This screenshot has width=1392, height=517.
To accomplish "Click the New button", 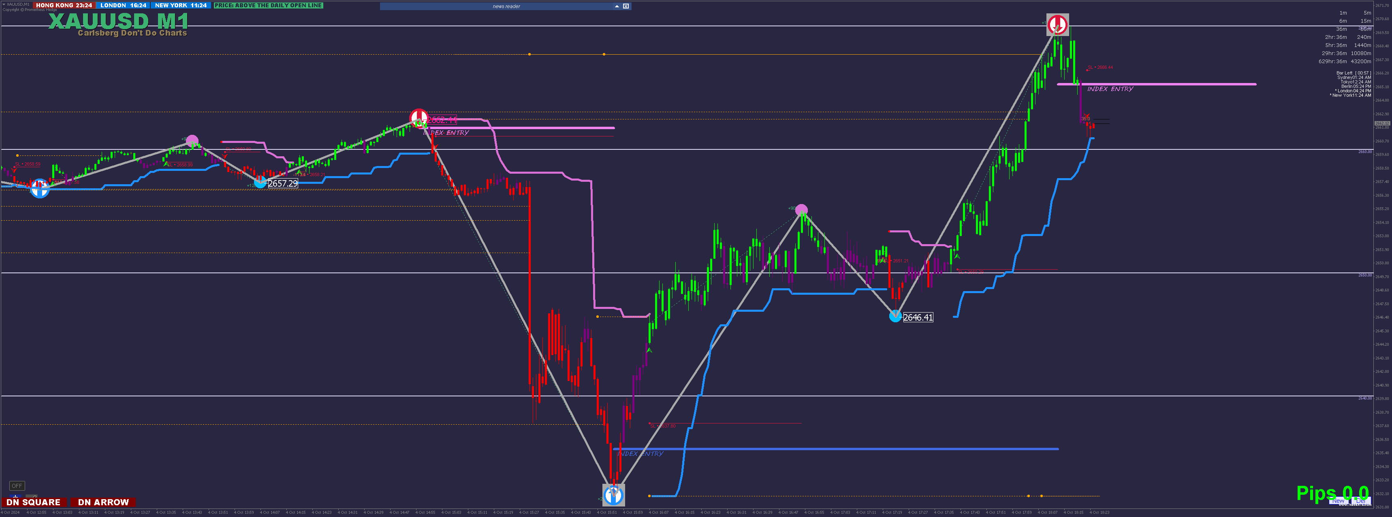I will 1339,500.
